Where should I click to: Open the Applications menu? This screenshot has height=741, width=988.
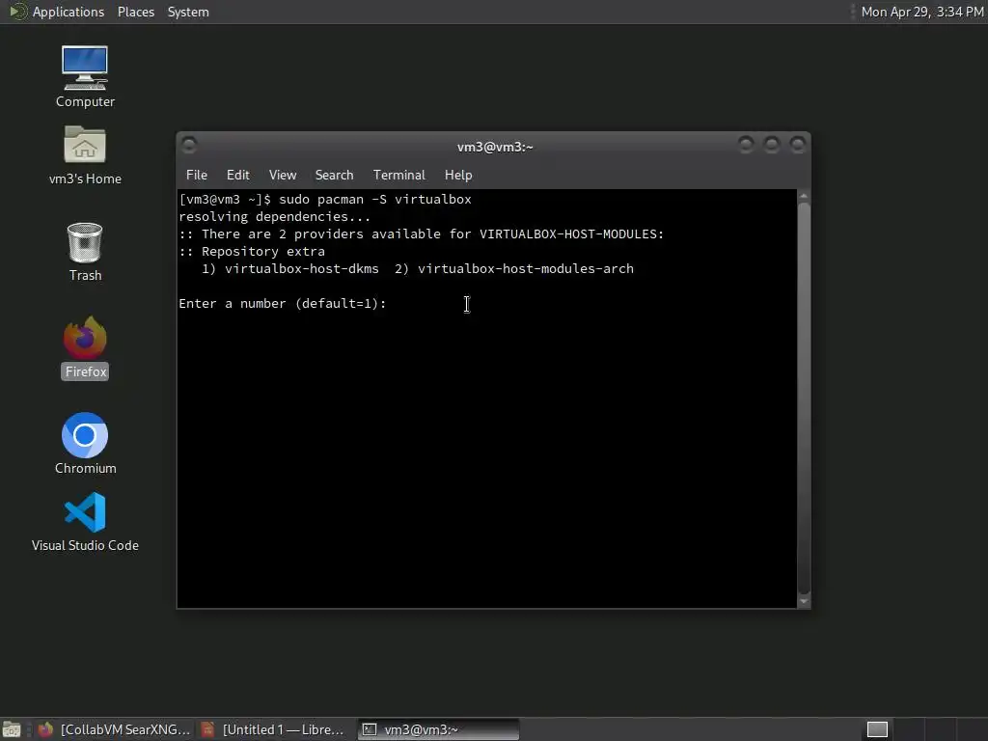(x=69, y=12)
